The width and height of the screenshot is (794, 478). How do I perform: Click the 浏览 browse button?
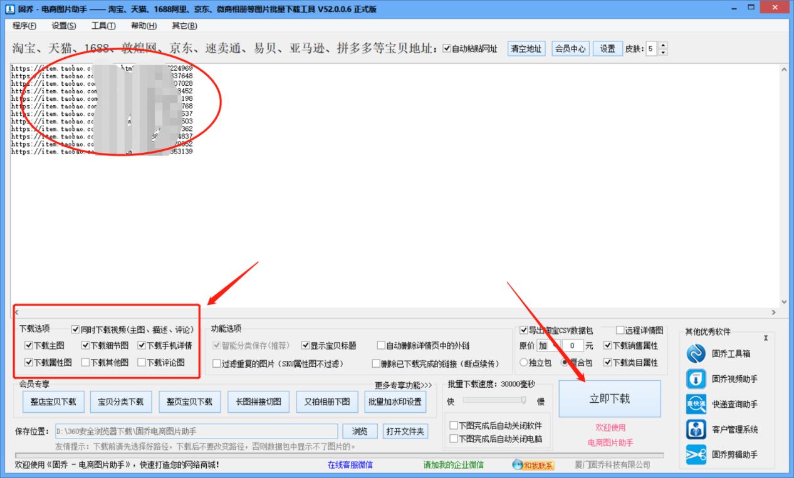(x=360, y=431)
